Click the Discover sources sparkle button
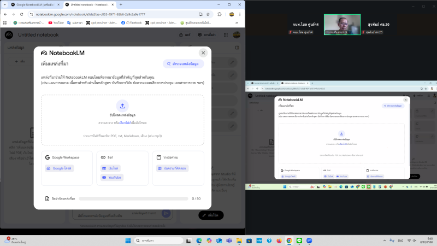Screen dimensions: 437x246 pos(183,64)
